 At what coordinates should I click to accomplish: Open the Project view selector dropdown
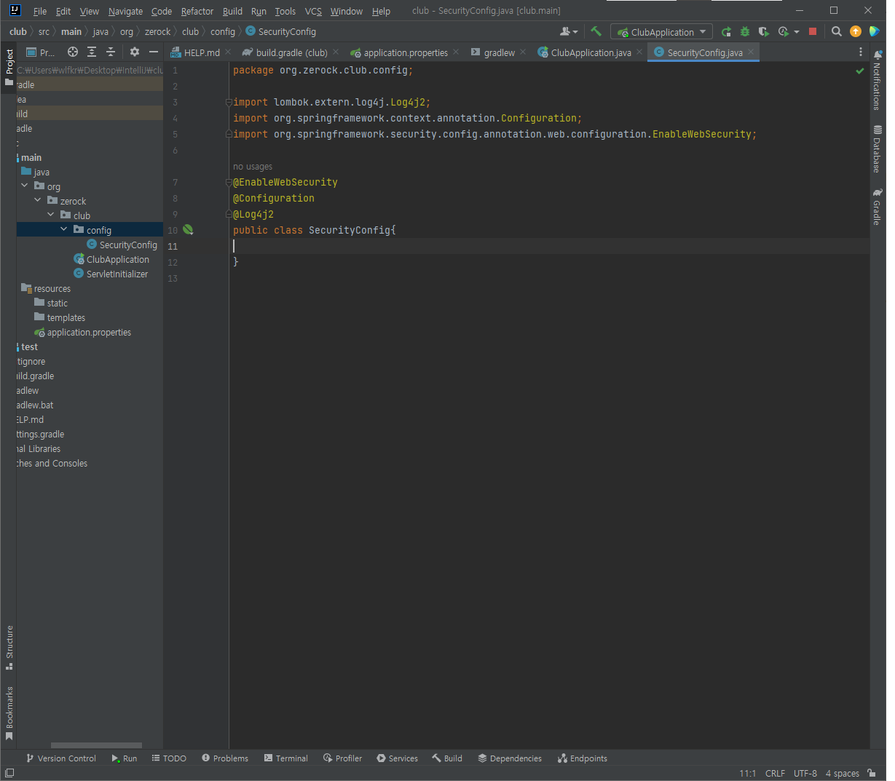tap(40, 52)
